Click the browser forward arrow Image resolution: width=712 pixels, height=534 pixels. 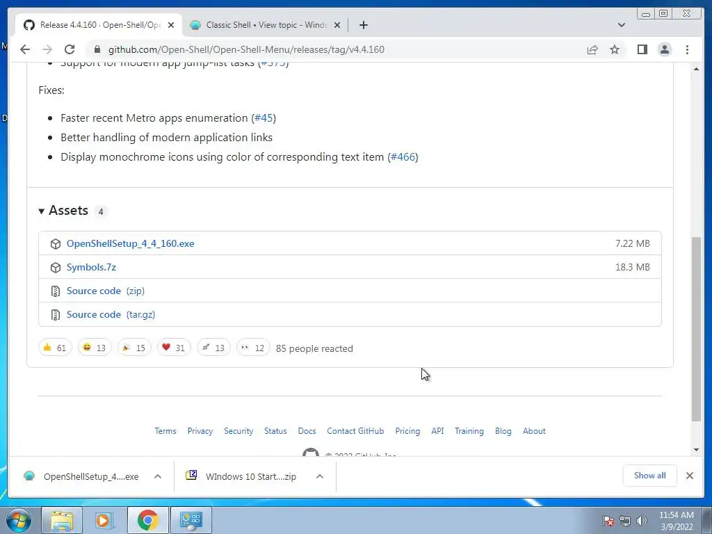(x=47, y=49)
